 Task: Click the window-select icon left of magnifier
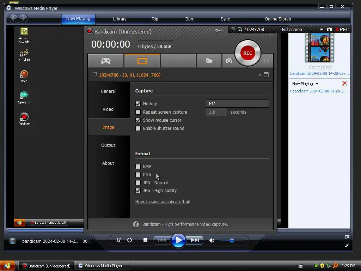click(x=233, y=30)
